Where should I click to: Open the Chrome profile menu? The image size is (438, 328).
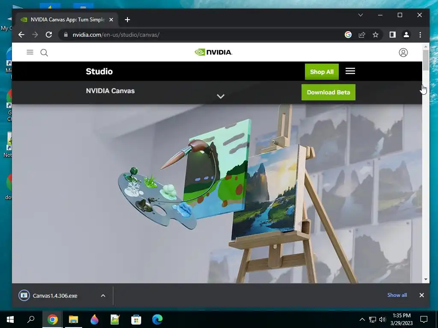coord(406,35)
